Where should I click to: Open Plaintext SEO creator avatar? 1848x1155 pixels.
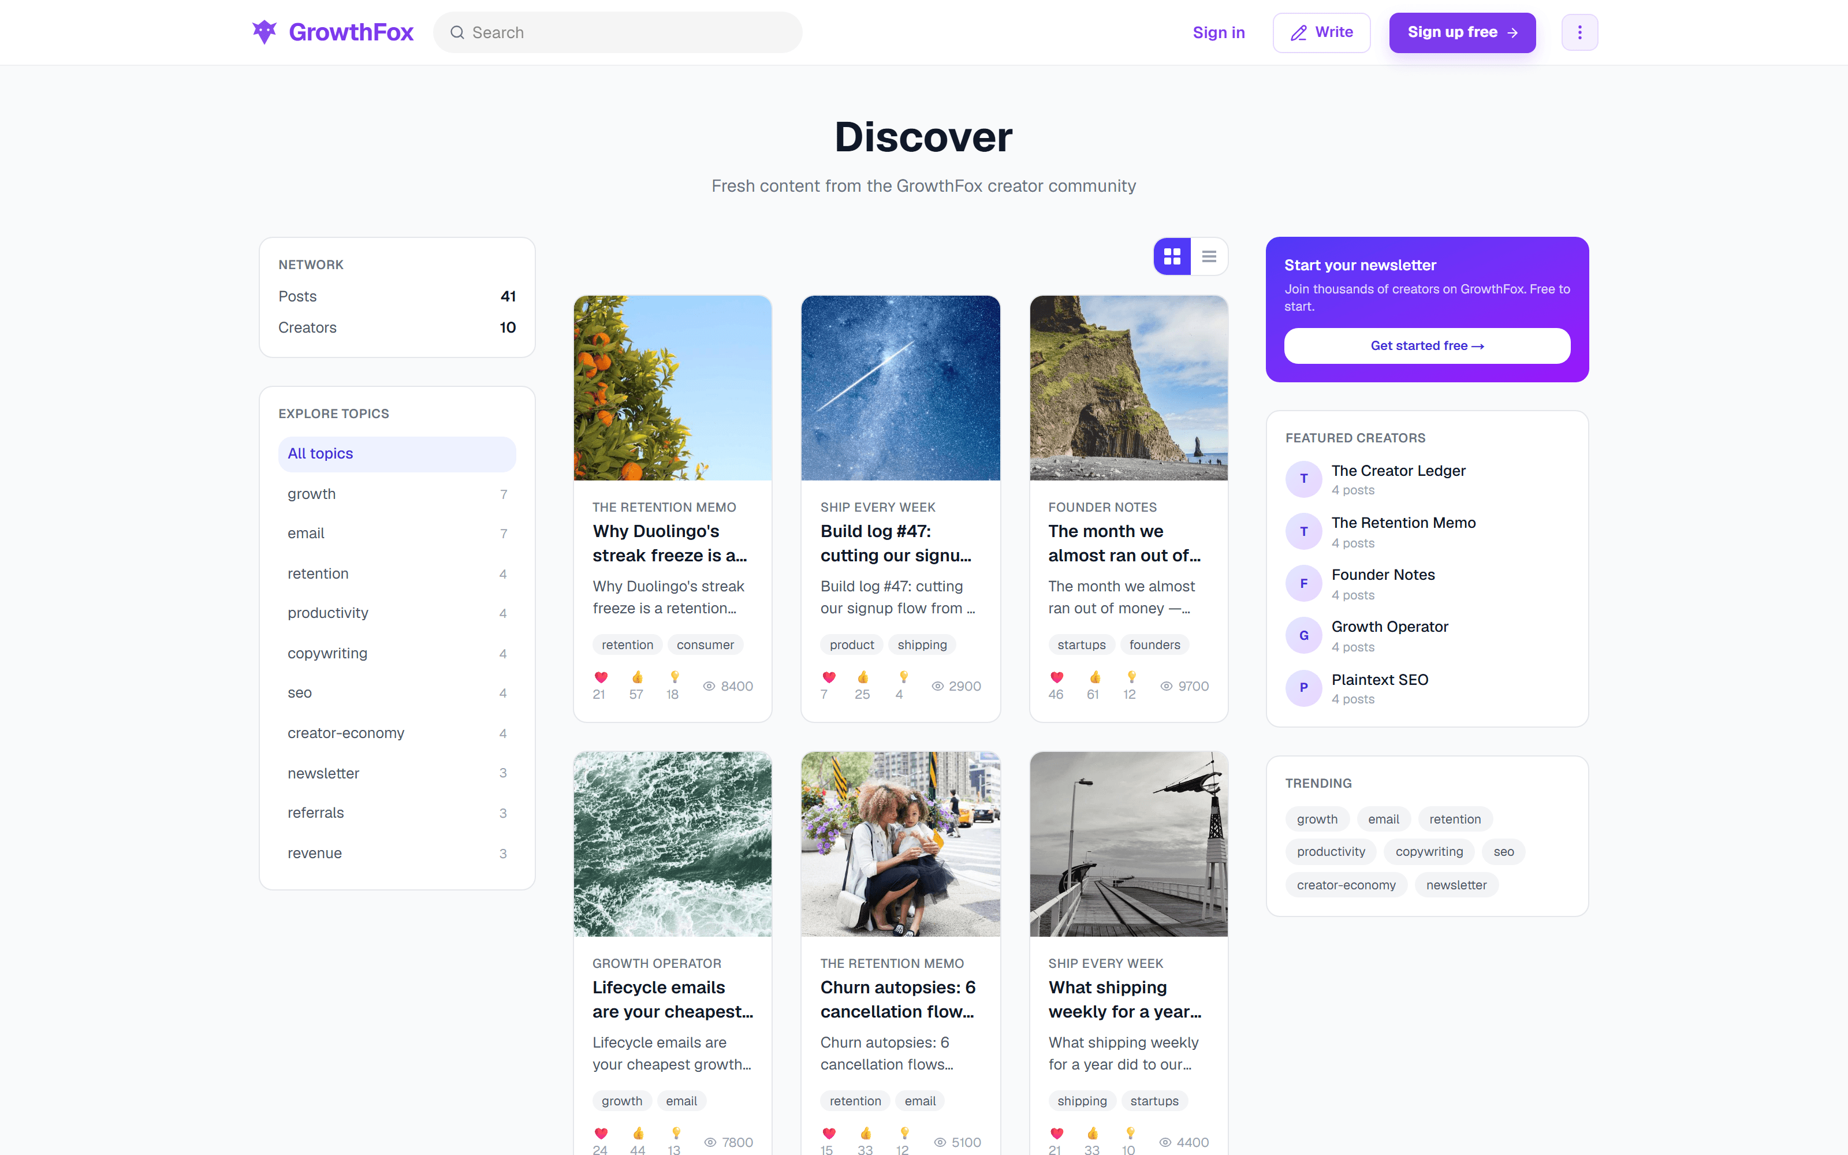click(1303, 687)
